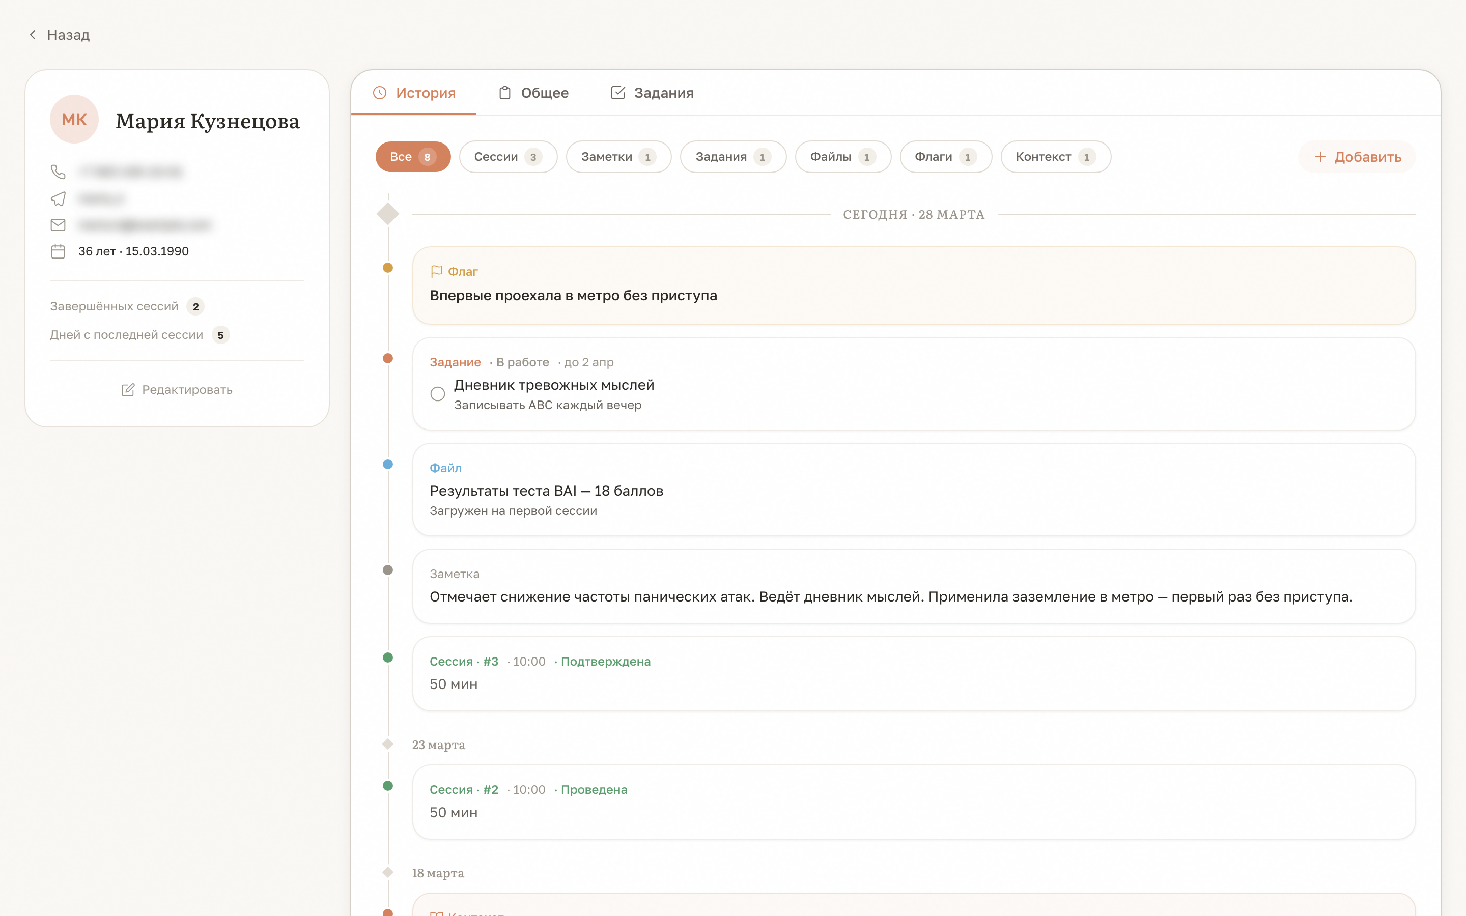Click the Добавить button
The width and height of the screenshot is (1466, 916).
1357,157
